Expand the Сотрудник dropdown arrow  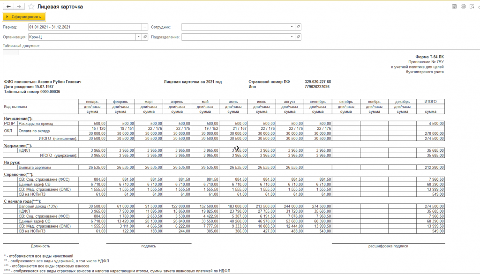(x=292, y=27)
